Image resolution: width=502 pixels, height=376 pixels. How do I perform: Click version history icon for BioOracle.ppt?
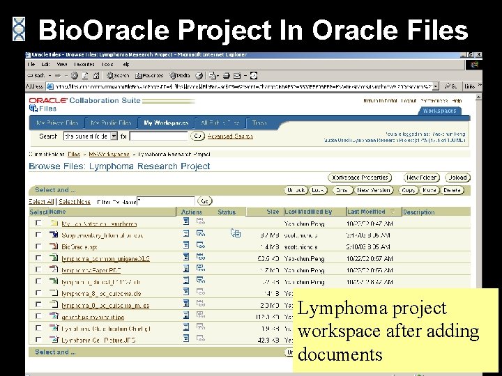click(201, 245)
